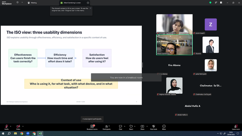Click the taskbar clock and date
242x136 pixels.
(x=231, y=133)
